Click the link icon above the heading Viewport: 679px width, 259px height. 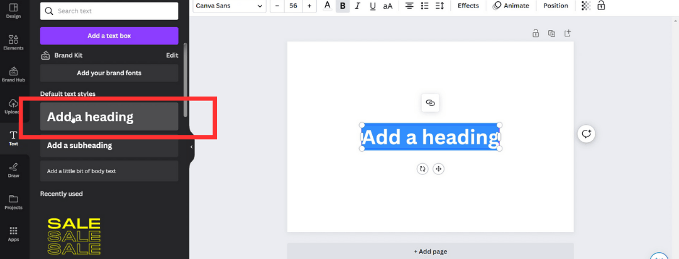[430, 103]
